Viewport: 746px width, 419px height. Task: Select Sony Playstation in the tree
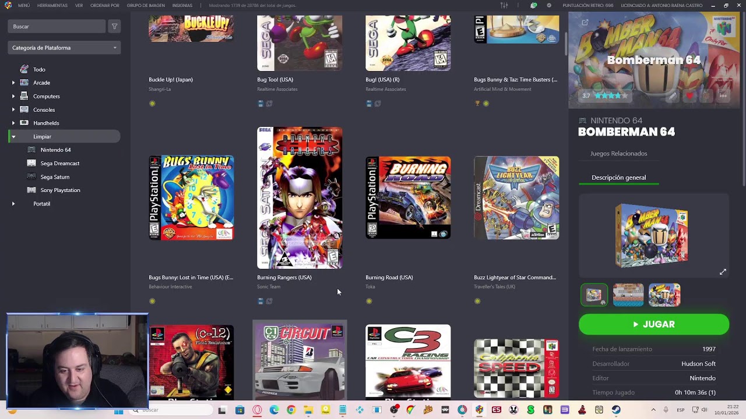[61, 190]
